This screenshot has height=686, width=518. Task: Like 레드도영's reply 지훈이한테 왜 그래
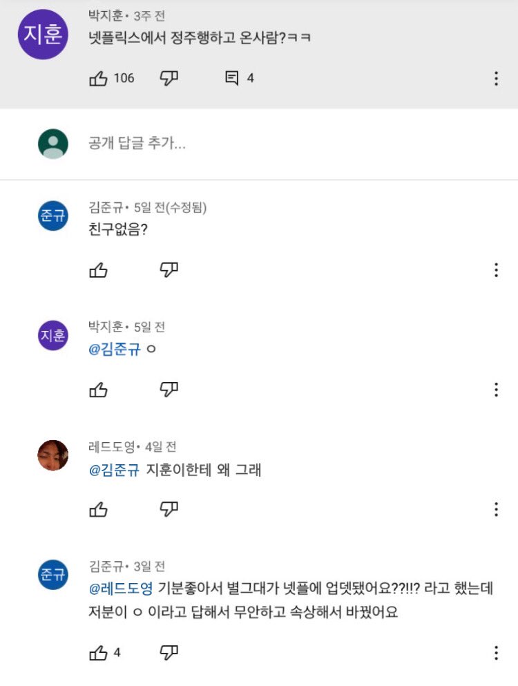[99, 510]
